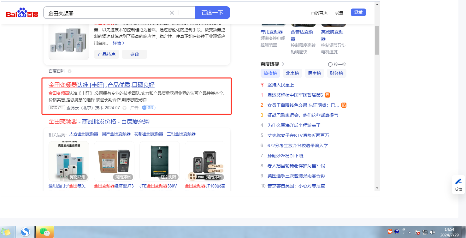Screen dimensions: 466x238
Task: Open product image for 通用西门子金田 inverter
Action: (x=69, y=161)
